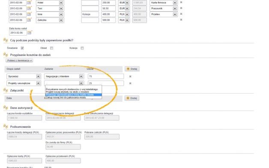Image resolution: width=269 pixels, height=168 pixels.
Task: Click the Data zakończenia delegacji field
Action: point(102,118)
